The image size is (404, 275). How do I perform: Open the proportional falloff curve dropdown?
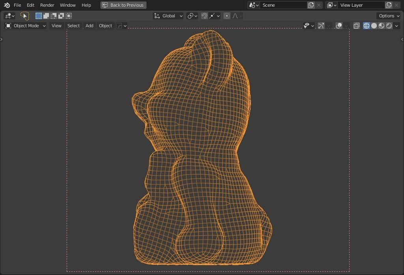(x=237, y=16)
